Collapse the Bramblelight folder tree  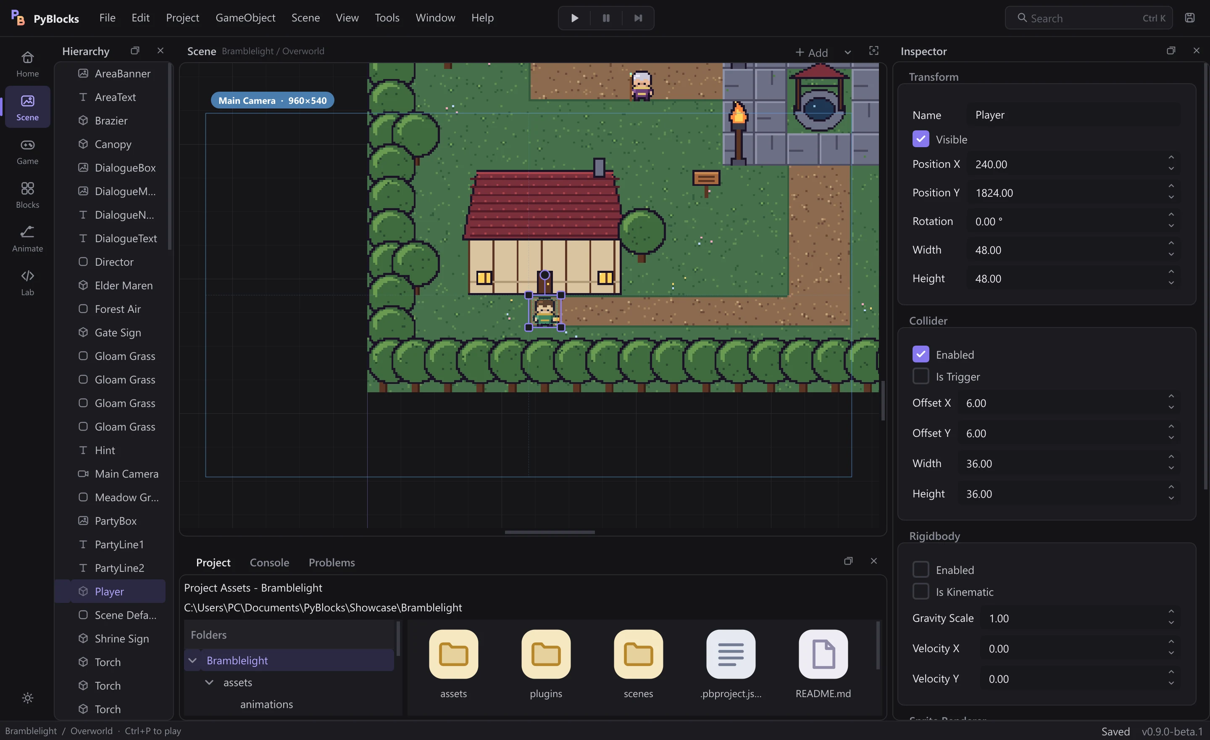192,660
